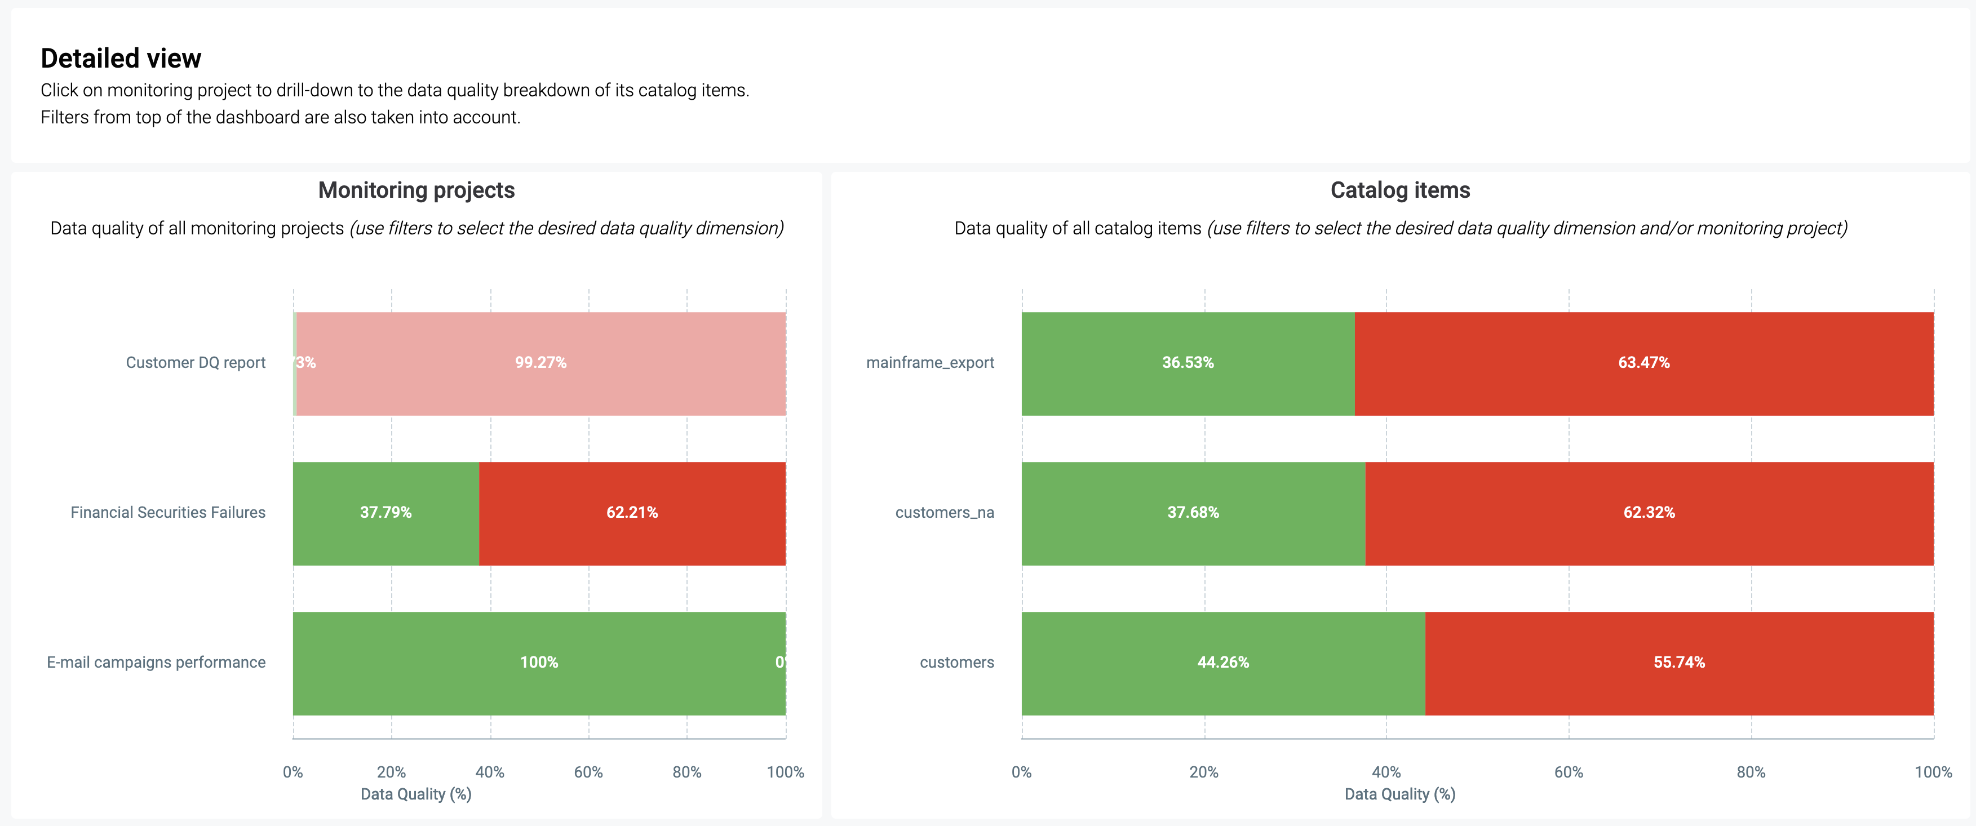1976x826 pixels.
Task: Drill down into E-mail campaigns performance 100% bar
Action: click(x=538, y=663)
